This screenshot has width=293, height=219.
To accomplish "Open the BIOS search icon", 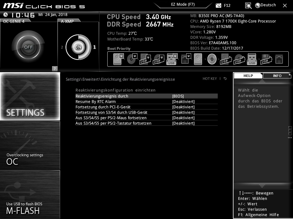I will [248, 6].
